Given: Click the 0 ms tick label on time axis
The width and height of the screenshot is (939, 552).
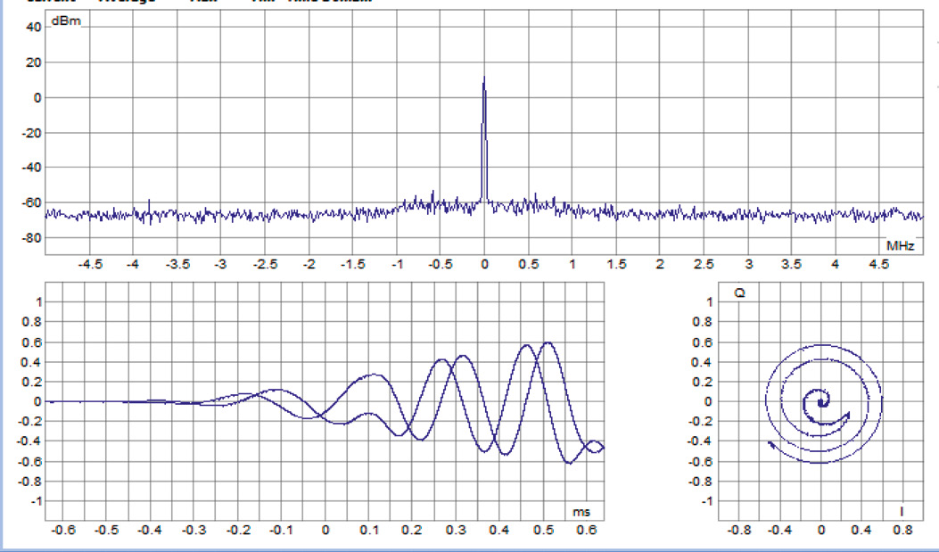Looking at the screenshot, I should (x=325, y=530).
